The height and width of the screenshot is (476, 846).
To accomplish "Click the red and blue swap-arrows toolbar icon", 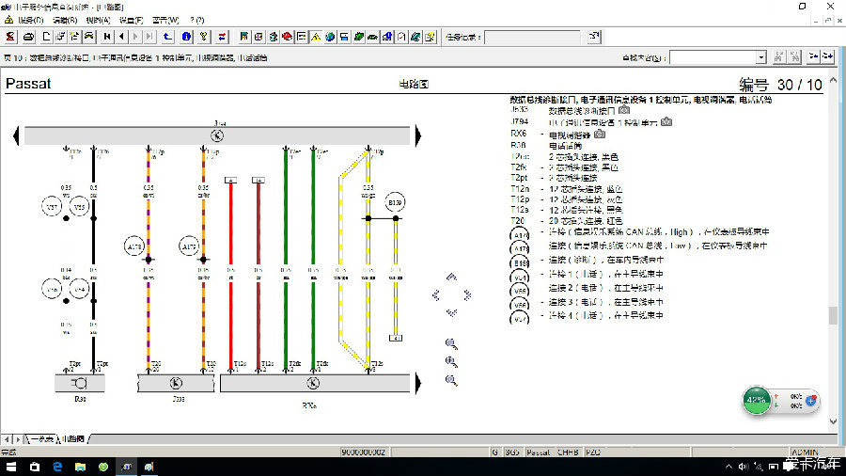I will [x=222, y=37].
